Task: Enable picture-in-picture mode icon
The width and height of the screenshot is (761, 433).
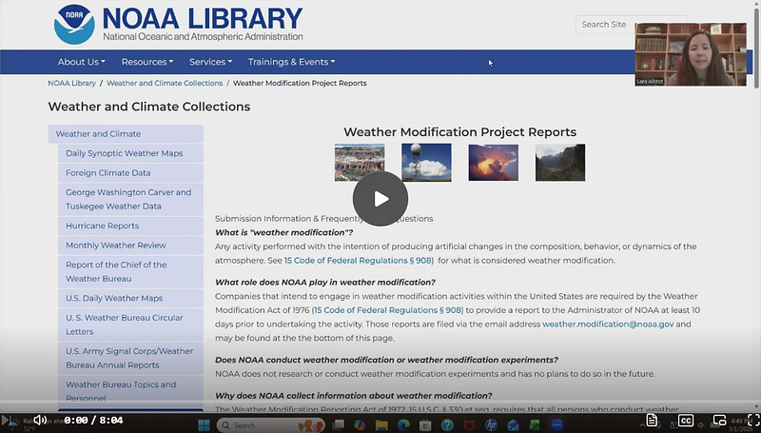Action: click(719, 421)
